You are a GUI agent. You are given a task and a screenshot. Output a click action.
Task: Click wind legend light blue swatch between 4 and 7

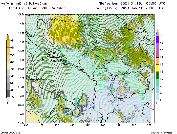click(158, 90)
